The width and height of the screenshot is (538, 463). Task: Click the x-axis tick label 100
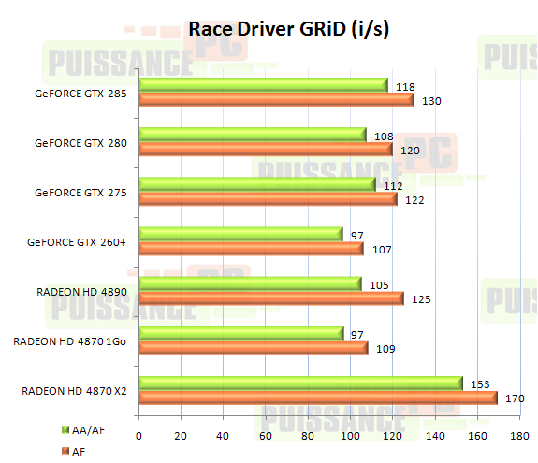pos(350,436)
